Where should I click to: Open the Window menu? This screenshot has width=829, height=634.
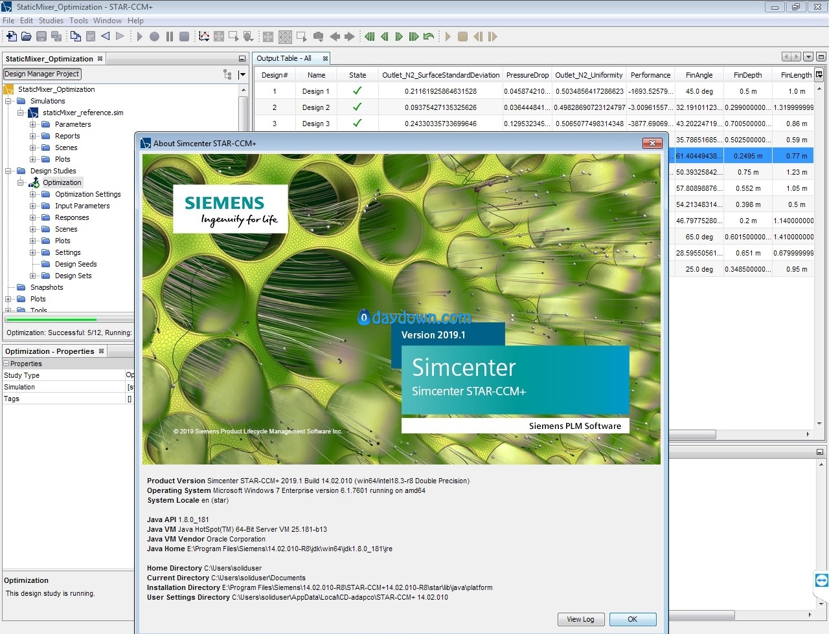[108, 21]
